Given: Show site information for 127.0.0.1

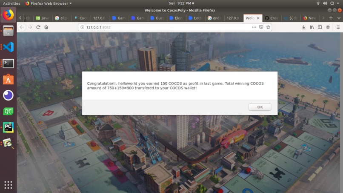Looking at the screenshot, I should 82,27.
